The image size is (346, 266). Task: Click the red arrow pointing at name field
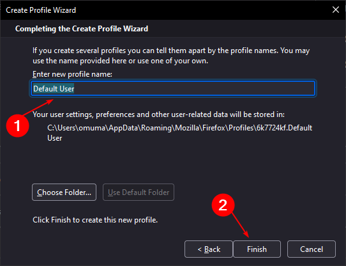tap(38, 107)
